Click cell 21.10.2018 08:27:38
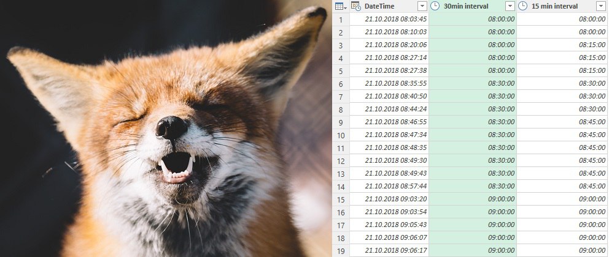The width and height of the screenshot is (609, 257). tap(389, 70)
